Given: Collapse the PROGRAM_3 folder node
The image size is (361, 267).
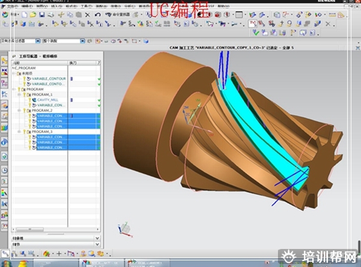Looking at the screenshot, I should (x=19, y=131).
